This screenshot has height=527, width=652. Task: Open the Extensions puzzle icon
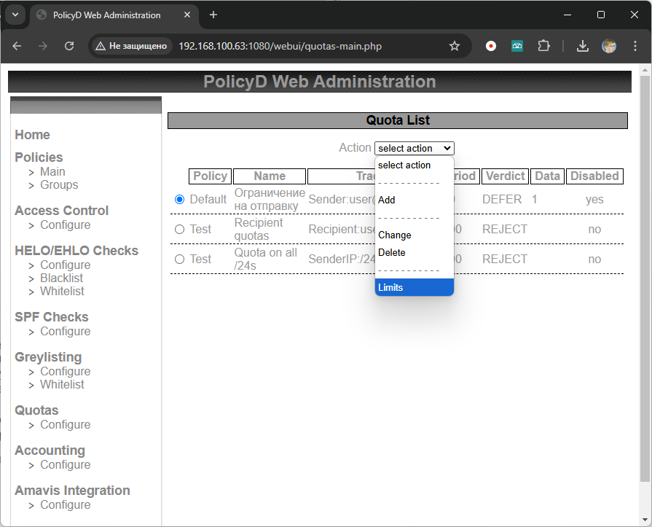pyautogui.click(x=543, y=46)
